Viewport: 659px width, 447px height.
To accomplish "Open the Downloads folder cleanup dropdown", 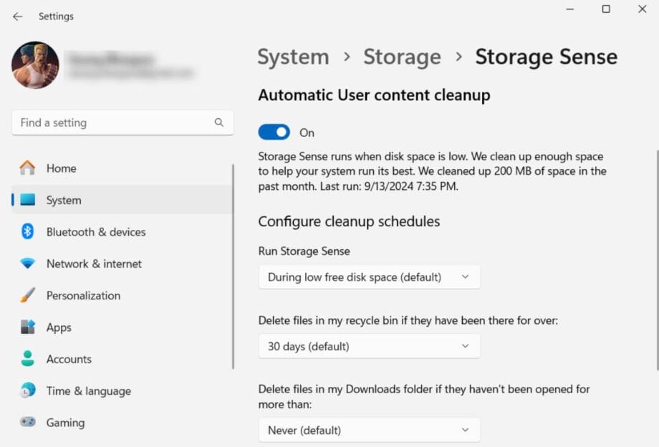I will click(369, 430).
